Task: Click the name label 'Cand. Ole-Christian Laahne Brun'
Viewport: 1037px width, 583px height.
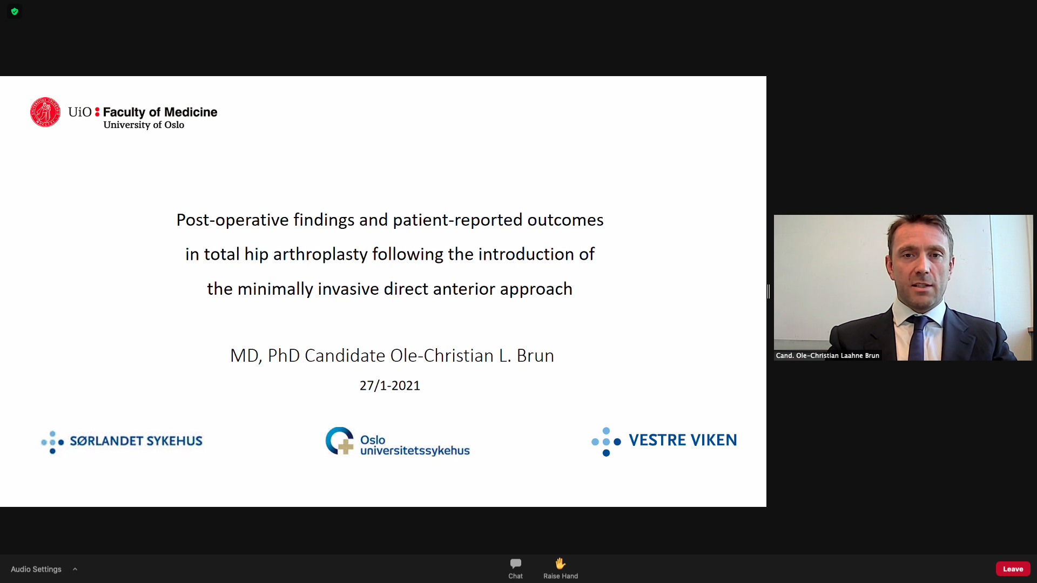Action: (827, 355)
